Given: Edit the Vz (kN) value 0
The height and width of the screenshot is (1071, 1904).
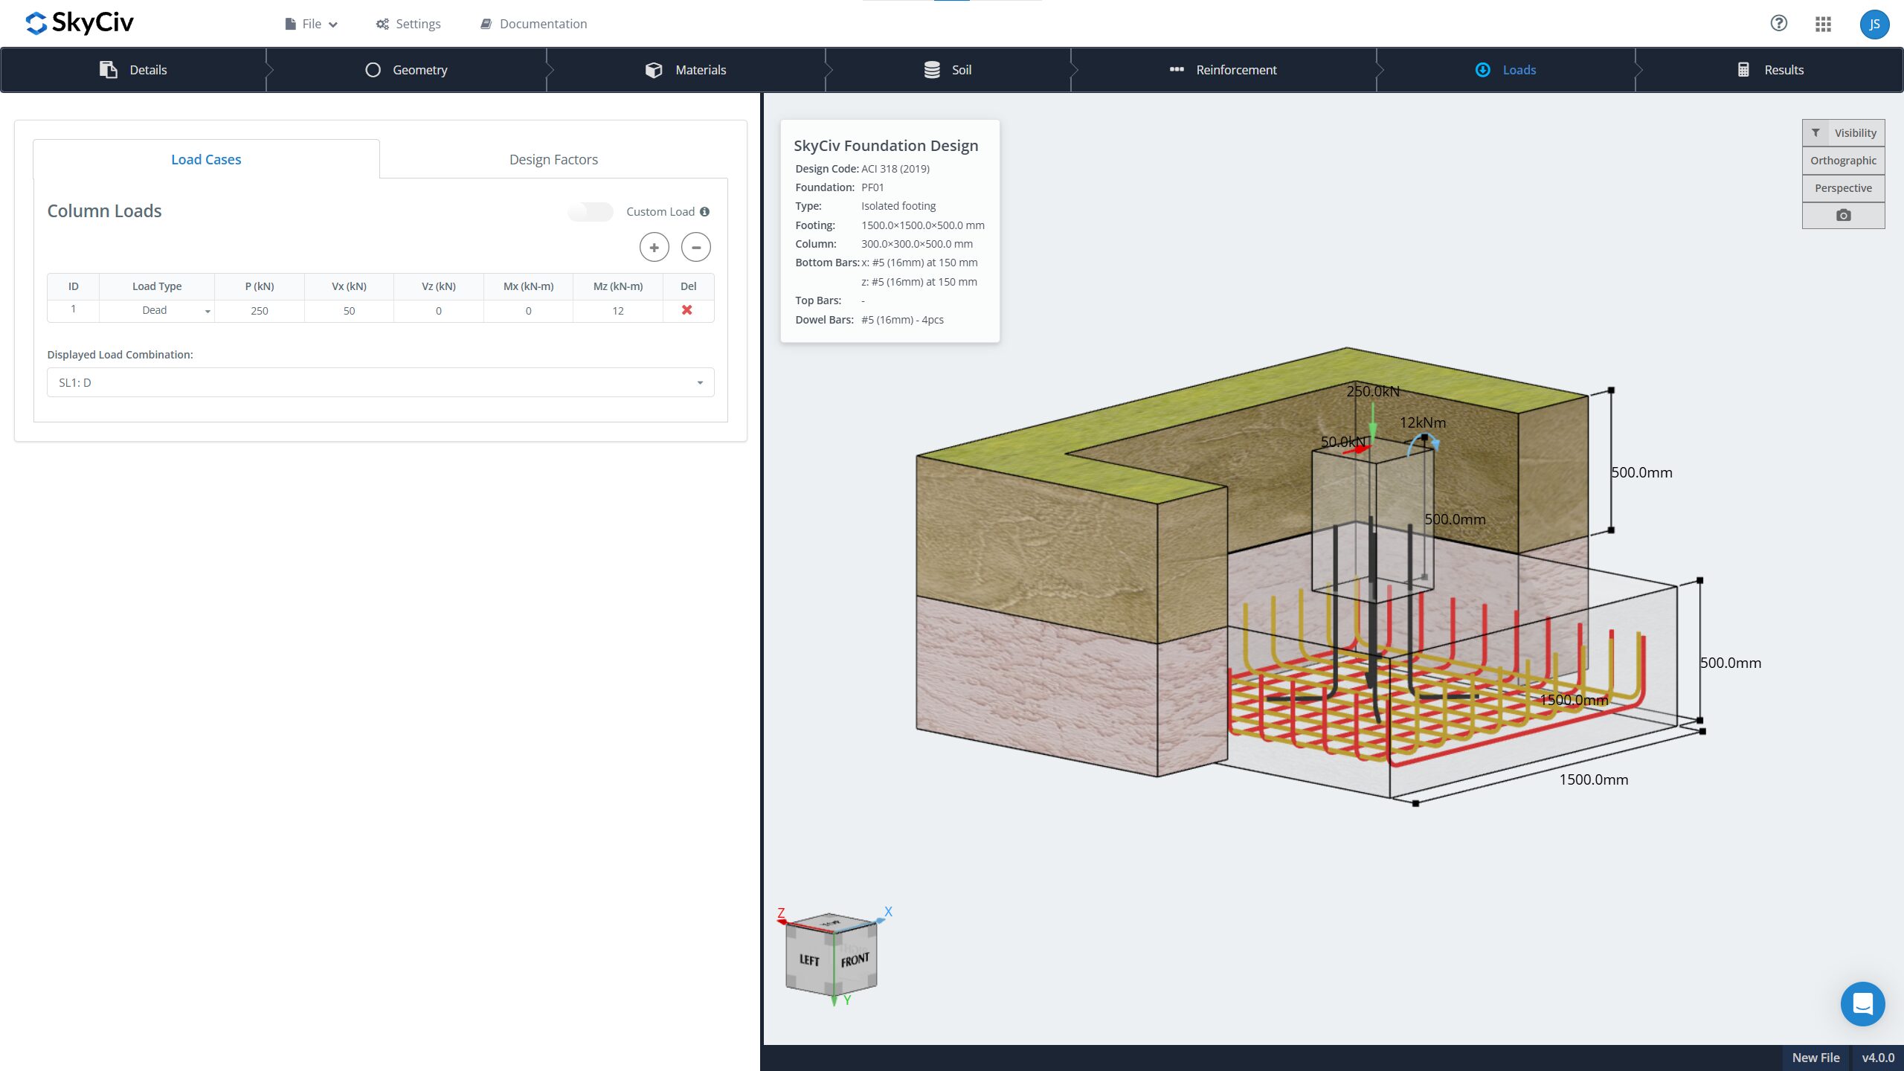Looking at the screenshot, I should (439, 311).
